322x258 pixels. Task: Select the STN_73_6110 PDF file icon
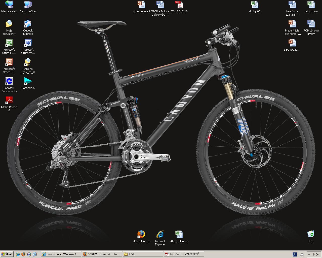click(179, 5)
